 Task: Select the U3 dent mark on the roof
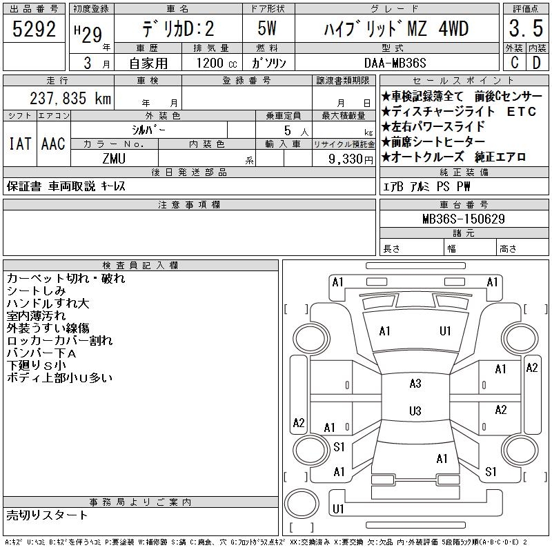(x=415, y=411)
